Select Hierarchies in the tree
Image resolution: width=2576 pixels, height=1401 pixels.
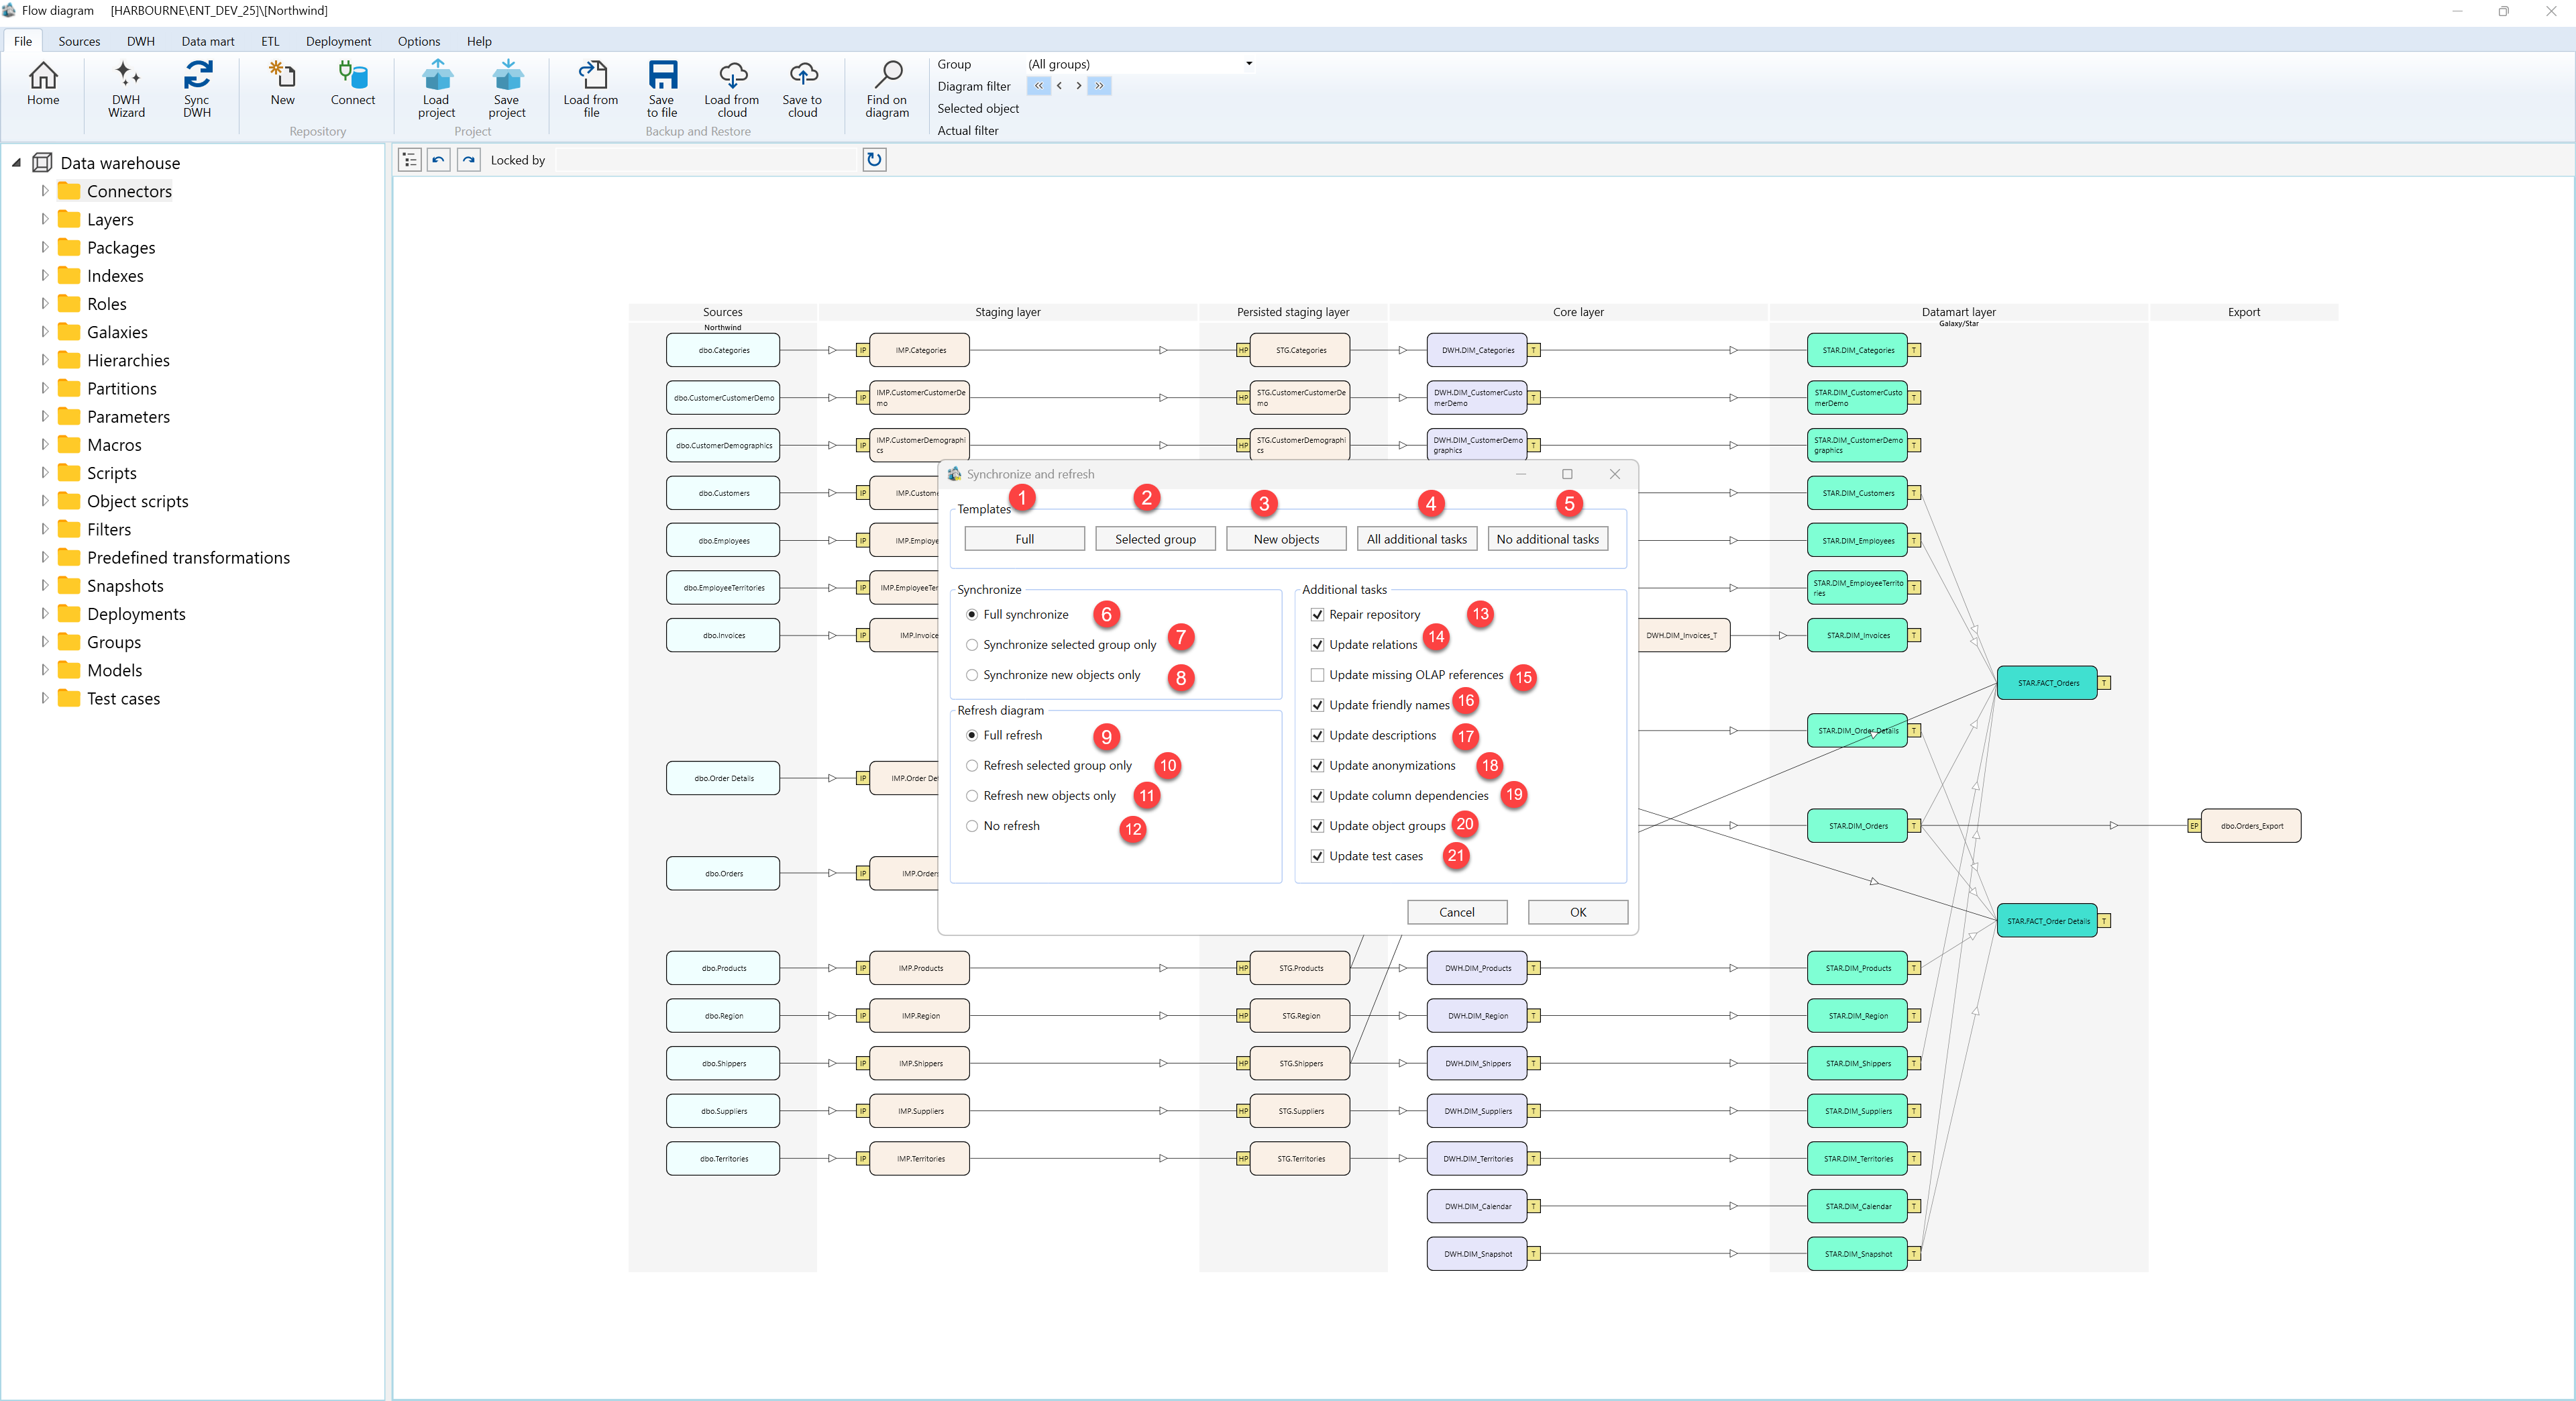tap(128, 360)
